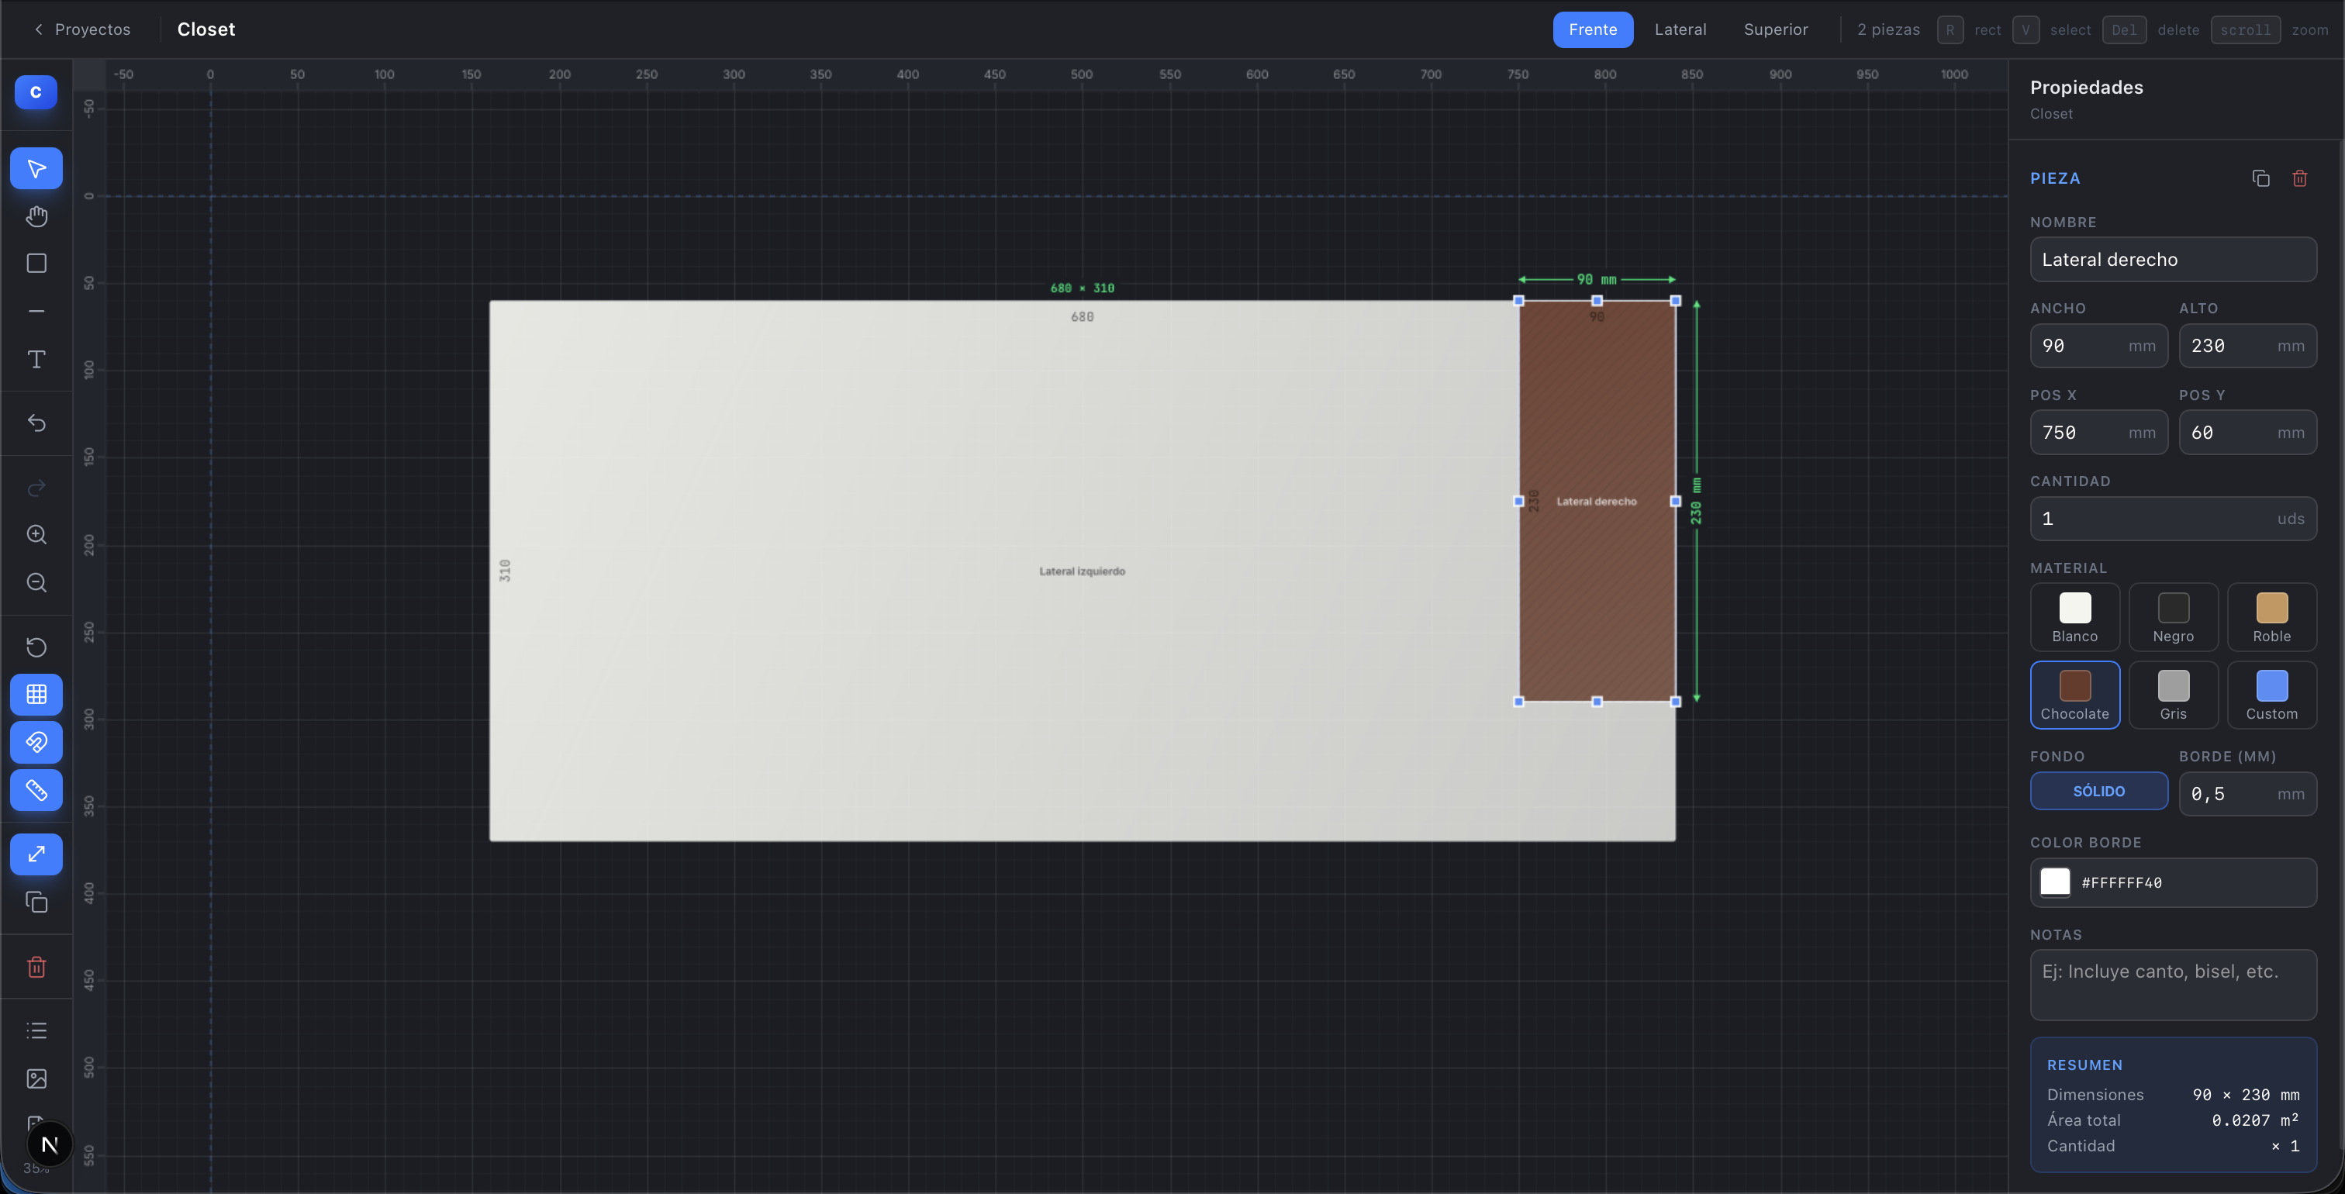Zoom out with the magnifier minus icon
Screen dimensions: 2345x1194
click(36, 582)
